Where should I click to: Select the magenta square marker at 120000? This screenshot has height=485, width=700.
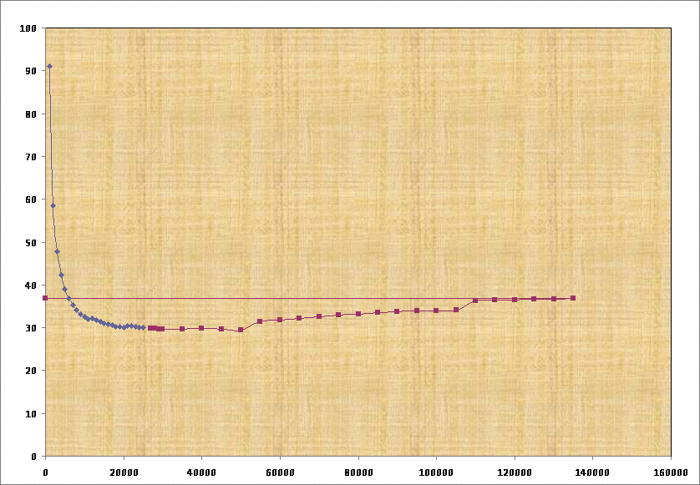(515, 300)
